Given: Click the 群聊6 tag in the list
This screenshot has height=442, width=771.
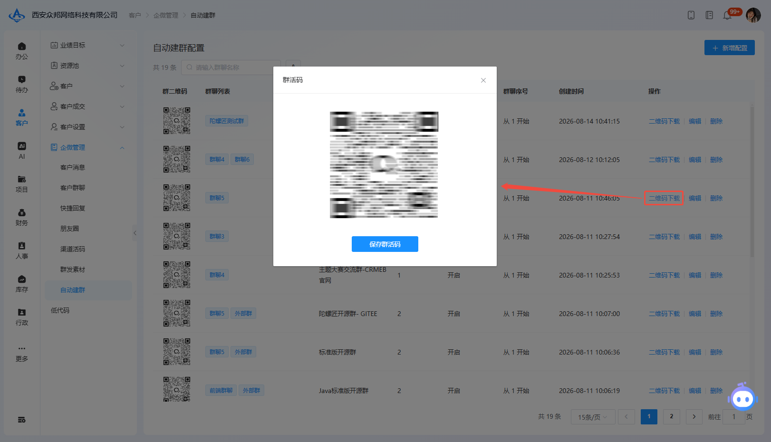Looking at the screenshot, I should [242, 160].
